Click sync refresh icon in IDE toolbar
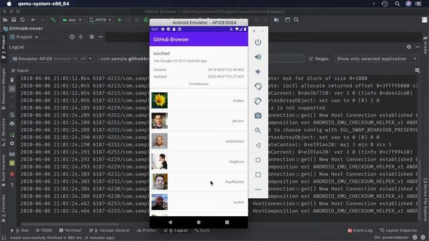This screenshot has height=241, width=429. point(22,20)
